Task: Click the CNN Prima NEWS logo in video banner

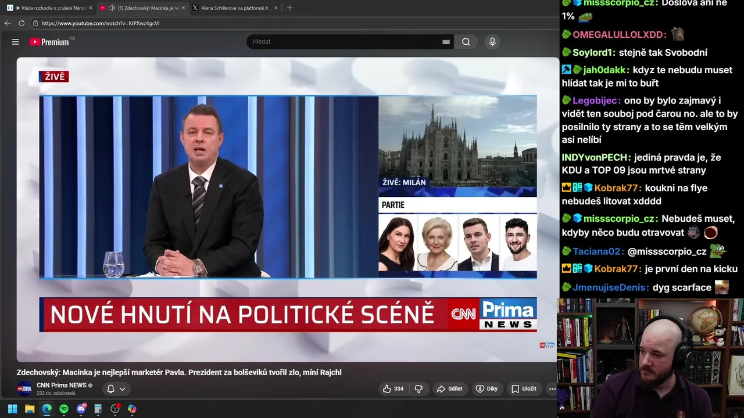Action: [x=493, y=315]
